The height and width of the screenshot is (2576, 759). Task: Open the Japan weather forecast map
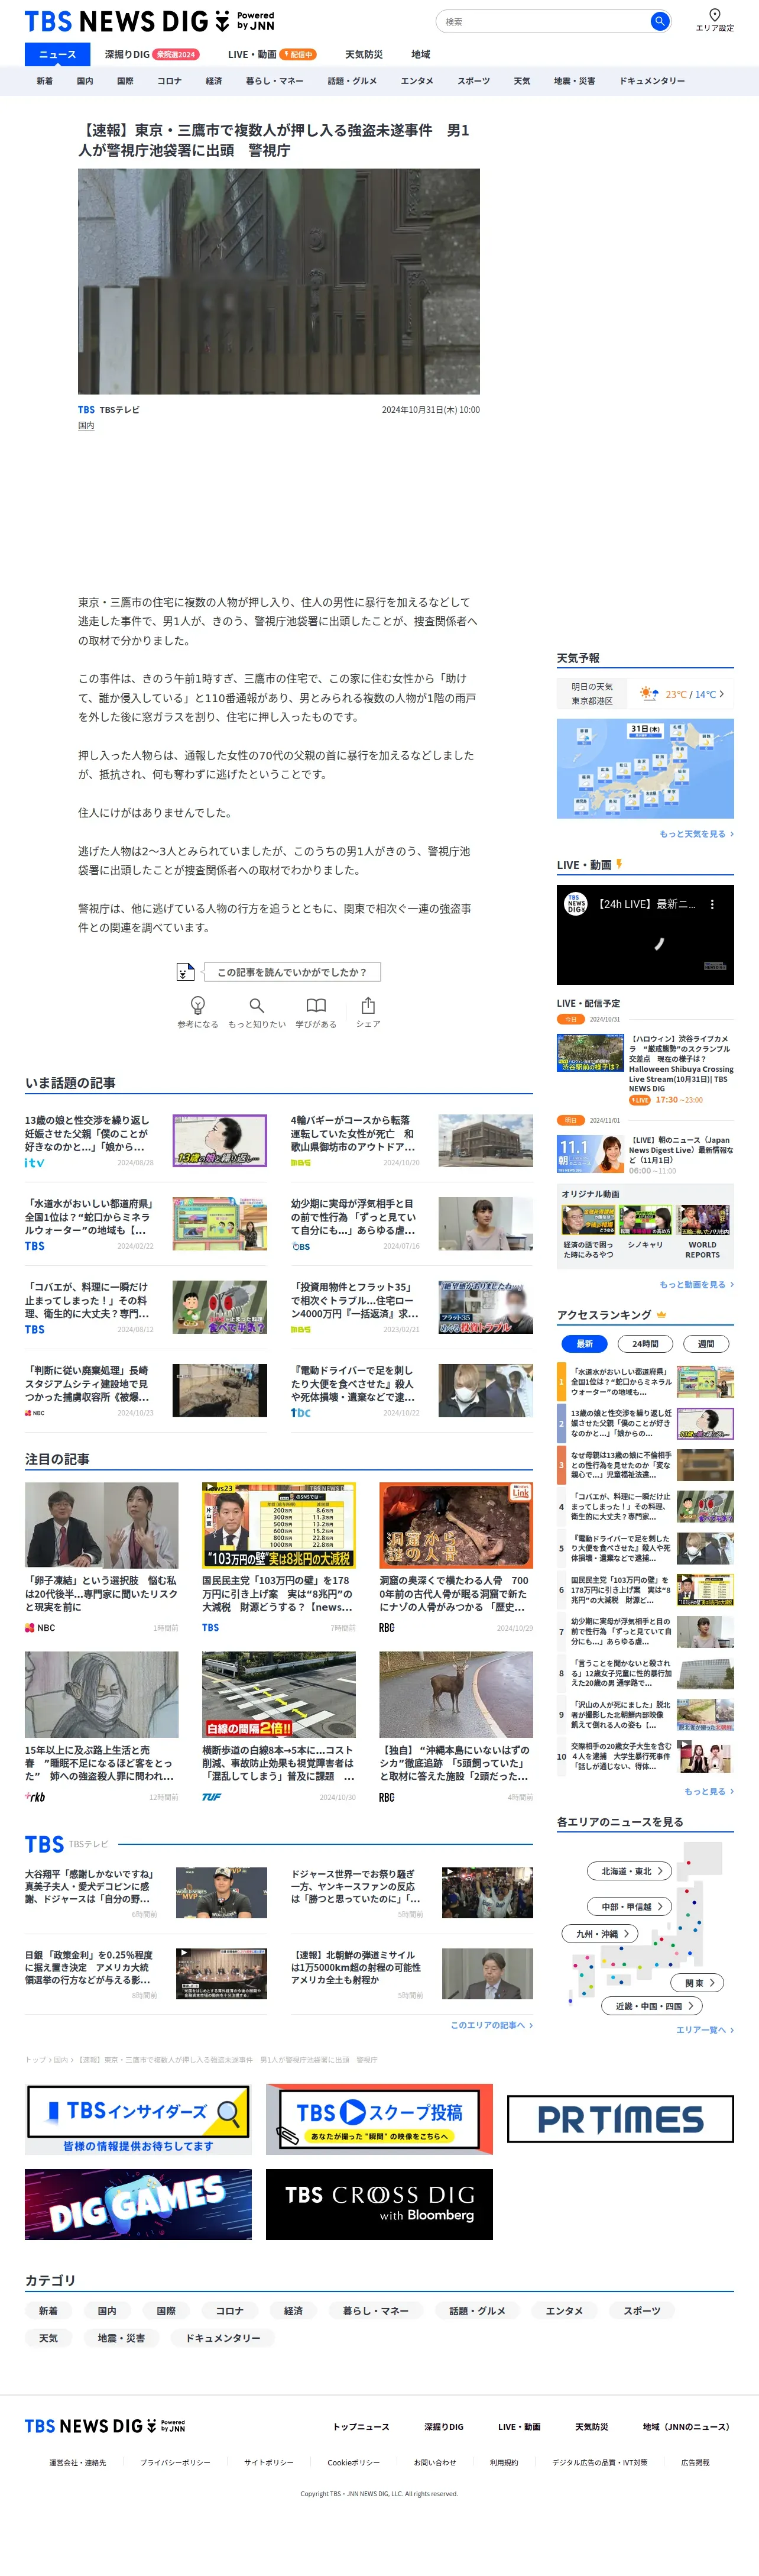645,768
